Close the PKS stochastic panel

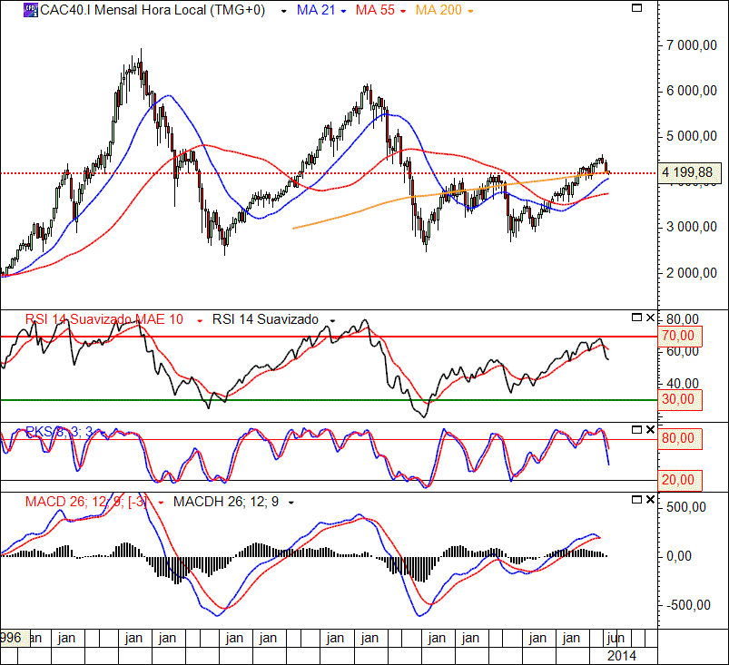tap(650, 430)
